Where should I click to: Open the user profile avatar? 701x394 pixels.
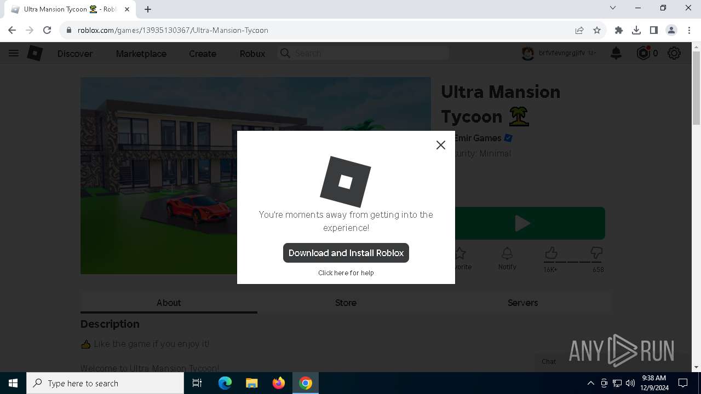click(527, 53)
